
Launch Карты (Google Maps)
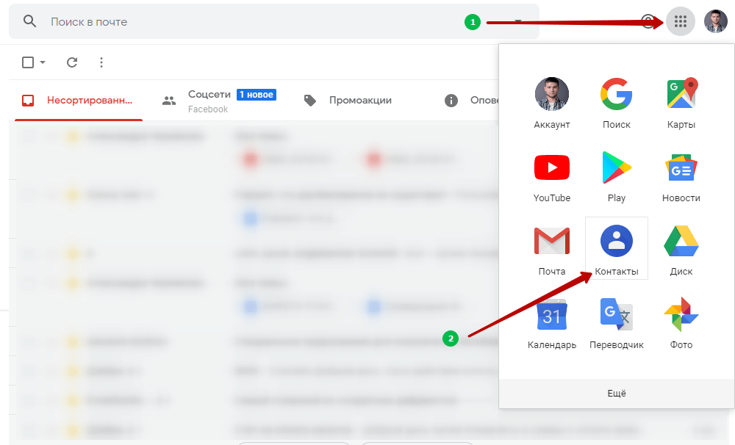pos(681,104)
